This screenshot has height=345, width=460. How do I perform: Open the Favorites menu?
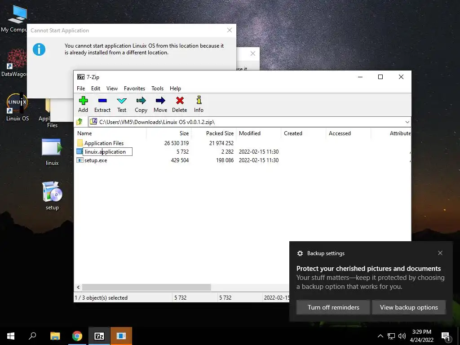[x=134, y=88]
